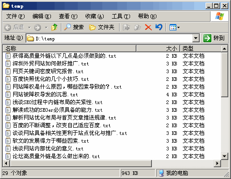Click the Back (后退) navigation arrow icon
The height and width of the screenshot is (179, 231).
pyautogui.click(x=7, y=28)
